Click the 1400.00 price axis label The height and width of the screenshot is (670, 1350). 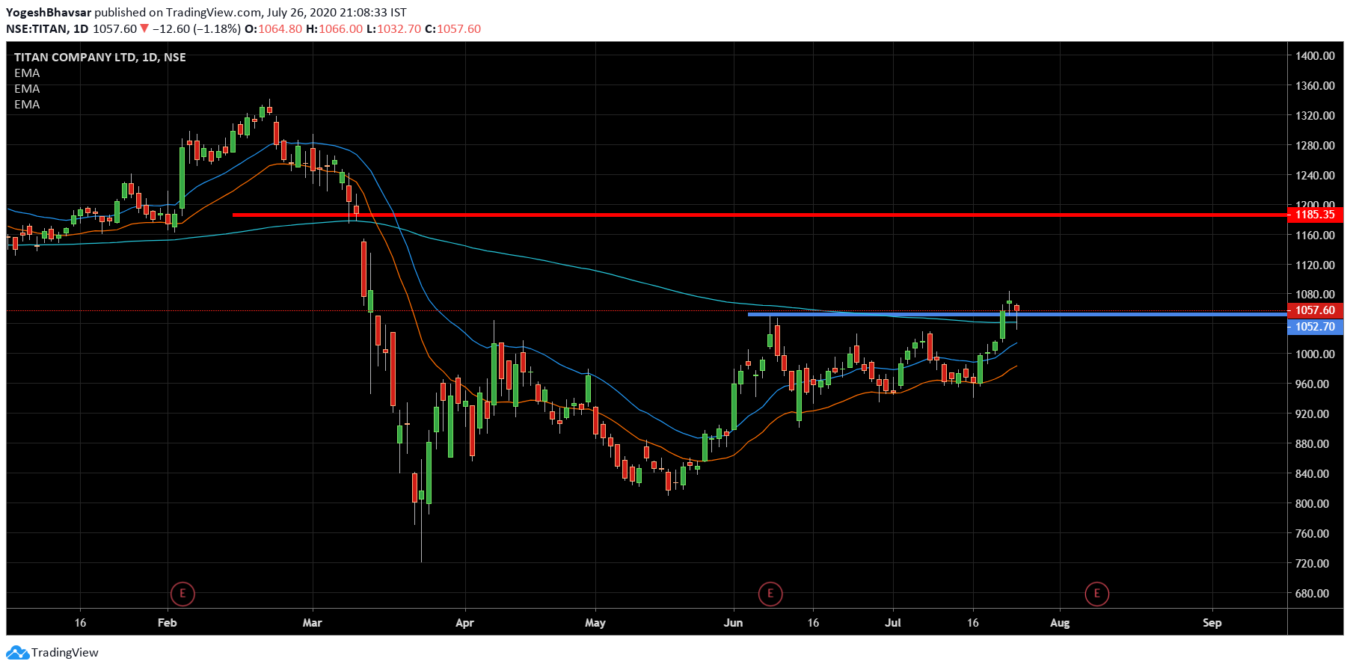point(1315,55)
